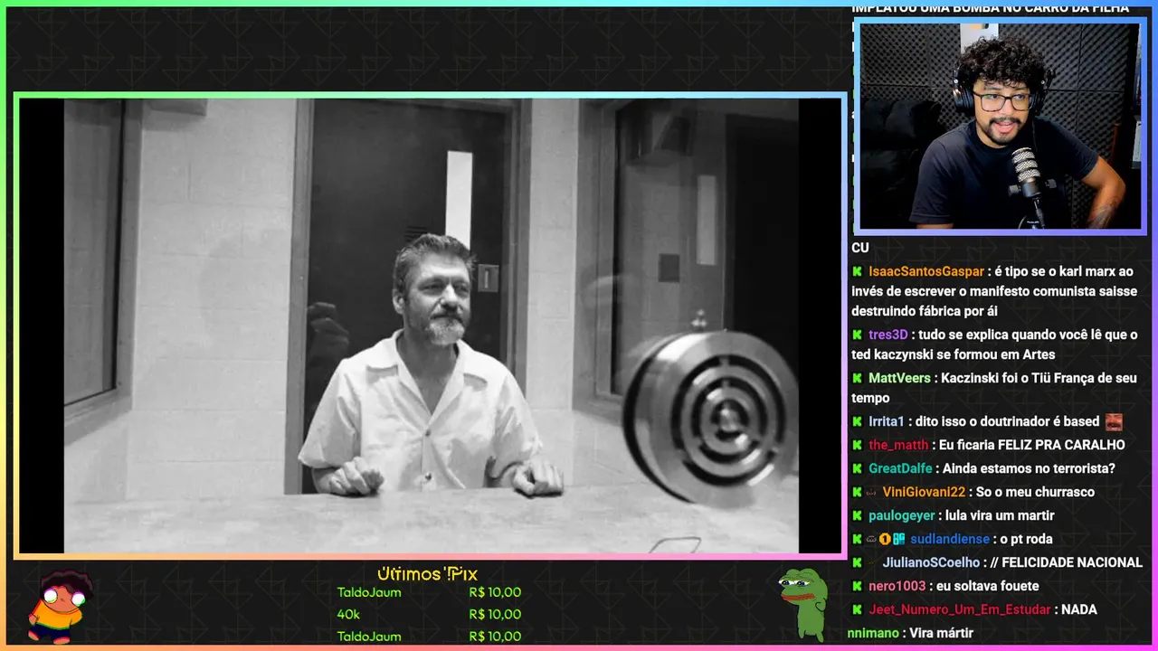The image size is (1158, 651).
Task: Click the gold number 1 badge by sudlandiense
Action: (885, 539)
